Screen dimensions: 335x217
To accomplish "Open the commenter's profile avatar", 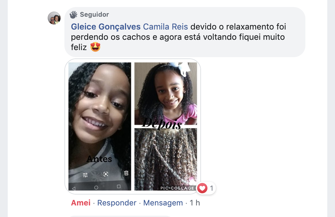I will tap(54, 18).
